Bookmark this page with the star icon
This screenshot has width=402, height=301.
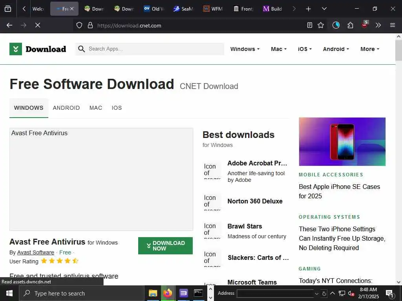pyautogui.click(x=321, y=25)
